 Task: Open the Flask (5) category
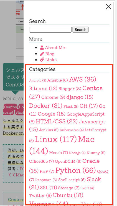(x=71, y=106)
